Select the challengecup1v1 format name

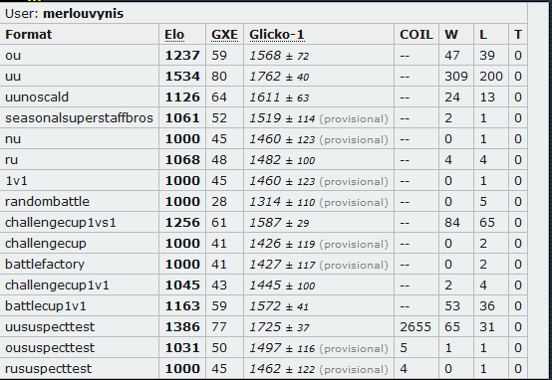[57, 285]
